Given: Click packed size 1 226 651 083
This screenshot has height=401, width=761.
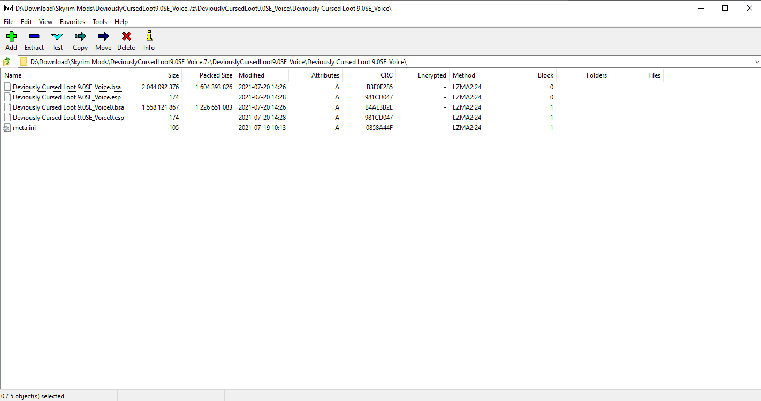Looking at the screenshot, I should tap(214, 107).
